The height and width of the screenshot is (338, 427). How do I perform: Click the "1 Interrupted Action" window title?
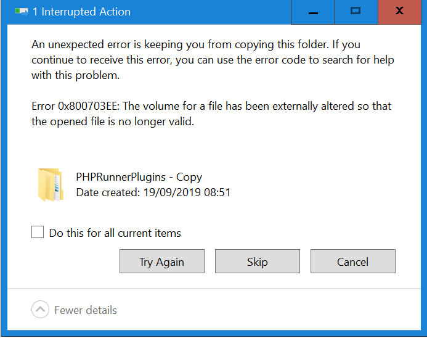pyautogui.click(x=82, y=12)
